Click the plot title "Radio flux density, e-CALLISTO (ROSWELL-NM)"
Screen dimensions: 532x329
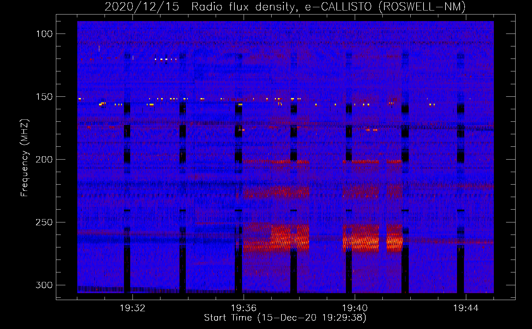[328, 7]
